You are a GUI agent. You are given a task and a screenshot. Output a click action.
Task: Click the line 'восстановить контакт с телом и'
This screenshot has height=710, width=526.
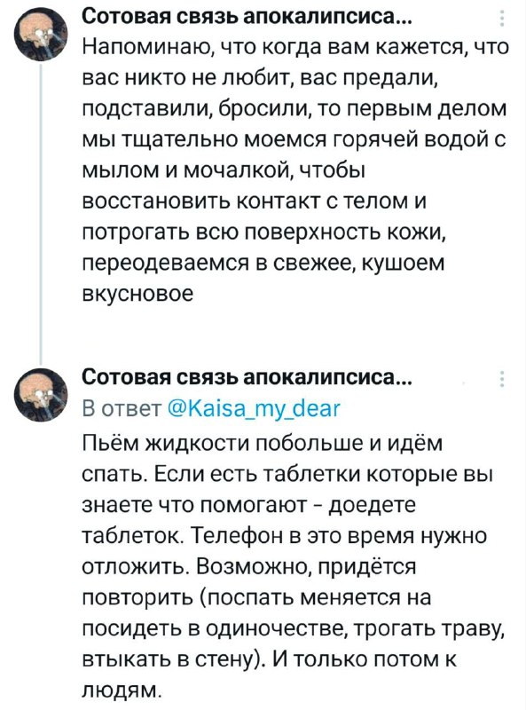[x=255, y=201]
